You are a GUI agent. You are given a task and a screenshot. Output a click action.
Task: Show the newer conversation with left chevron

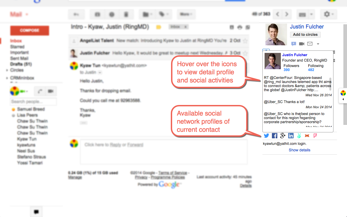278,14
